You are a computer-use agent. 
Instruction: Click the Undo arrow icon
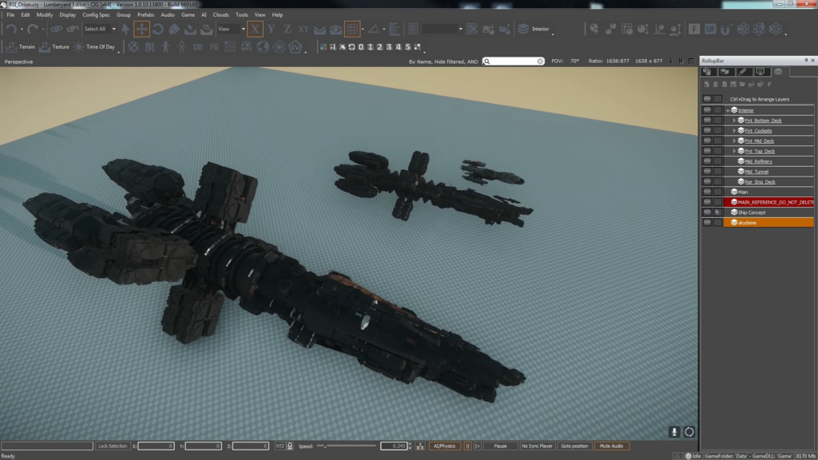(11, 30)
